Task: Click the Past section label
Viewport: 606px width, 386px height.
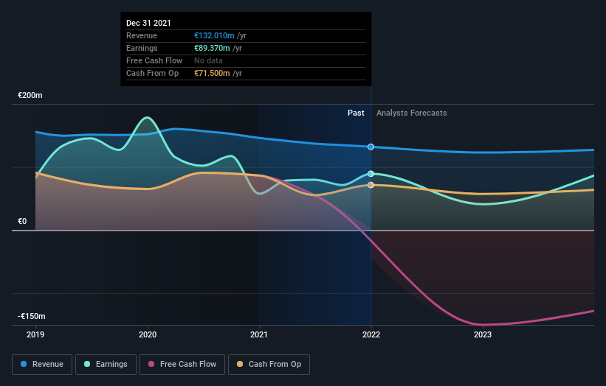Action: (356, 113)
